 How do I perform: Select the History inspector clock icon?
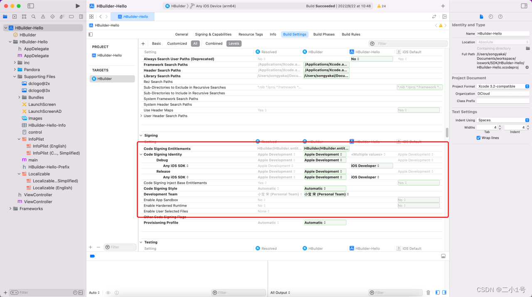pyautogui.click(x=491, y=17)
